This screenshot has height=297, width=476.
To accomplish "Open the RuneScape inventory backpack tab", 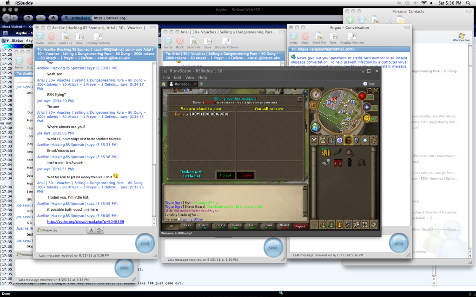I will pos(348,140).
